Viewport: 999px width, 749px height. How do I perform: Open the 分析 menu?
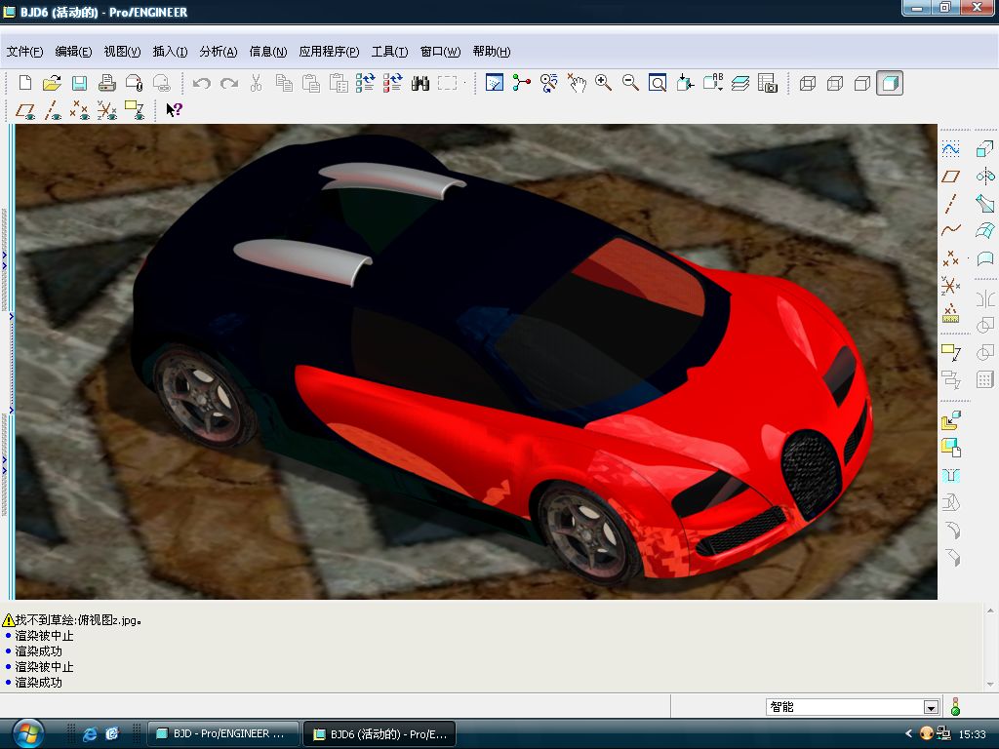click(x=219, y=52)
